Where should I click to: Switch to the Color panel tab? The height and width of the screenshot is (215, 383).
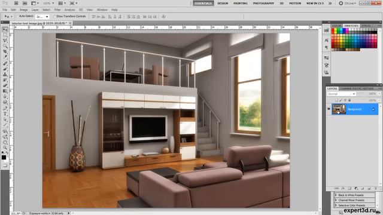pos(336,26)
